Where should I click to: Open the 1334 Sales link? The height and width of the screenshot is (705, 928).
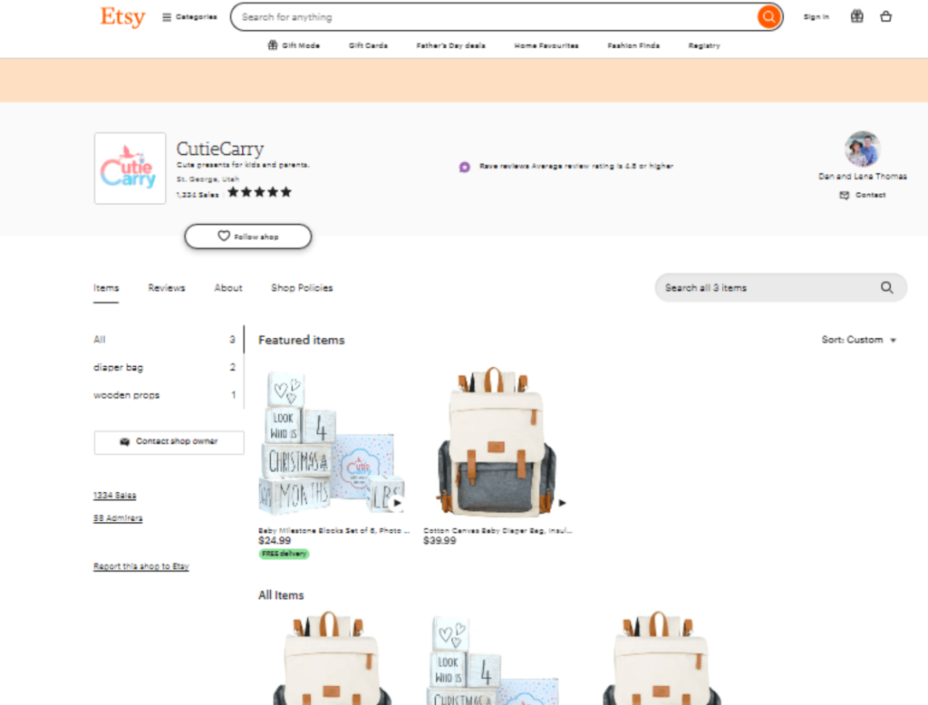115,496
